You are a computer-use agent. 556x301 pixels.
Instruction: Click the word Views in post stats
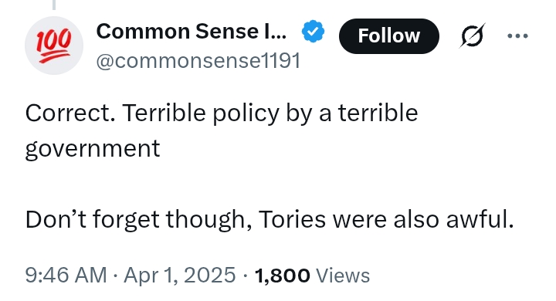343,276
